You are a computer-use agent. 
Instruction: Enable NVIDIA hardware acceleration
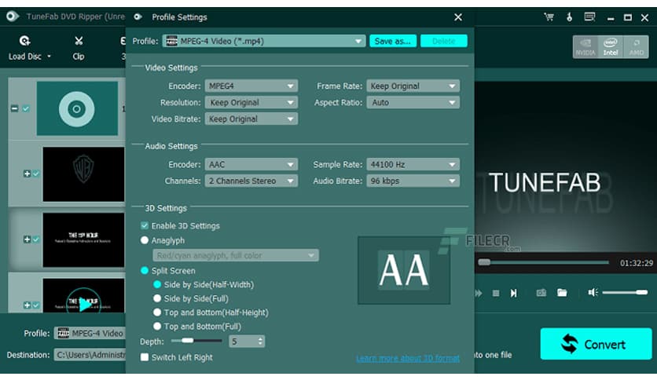click(585, 47)
